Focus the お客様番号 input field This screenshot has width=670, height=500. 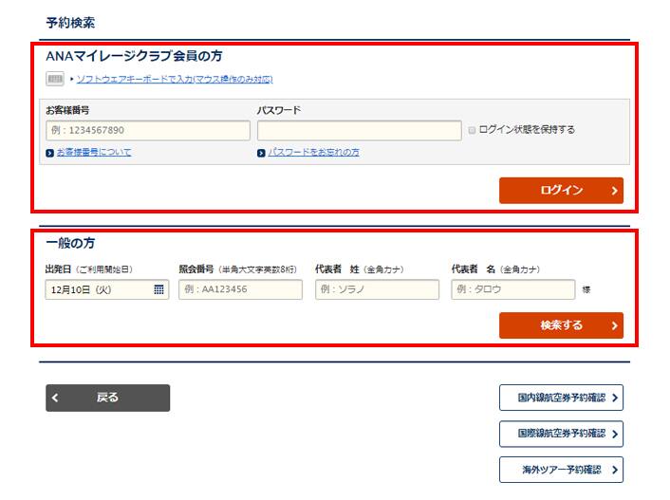click(145, 130)
